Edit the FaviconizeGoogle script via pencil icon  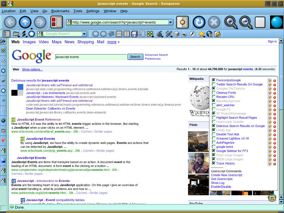[x=270, y=80]
